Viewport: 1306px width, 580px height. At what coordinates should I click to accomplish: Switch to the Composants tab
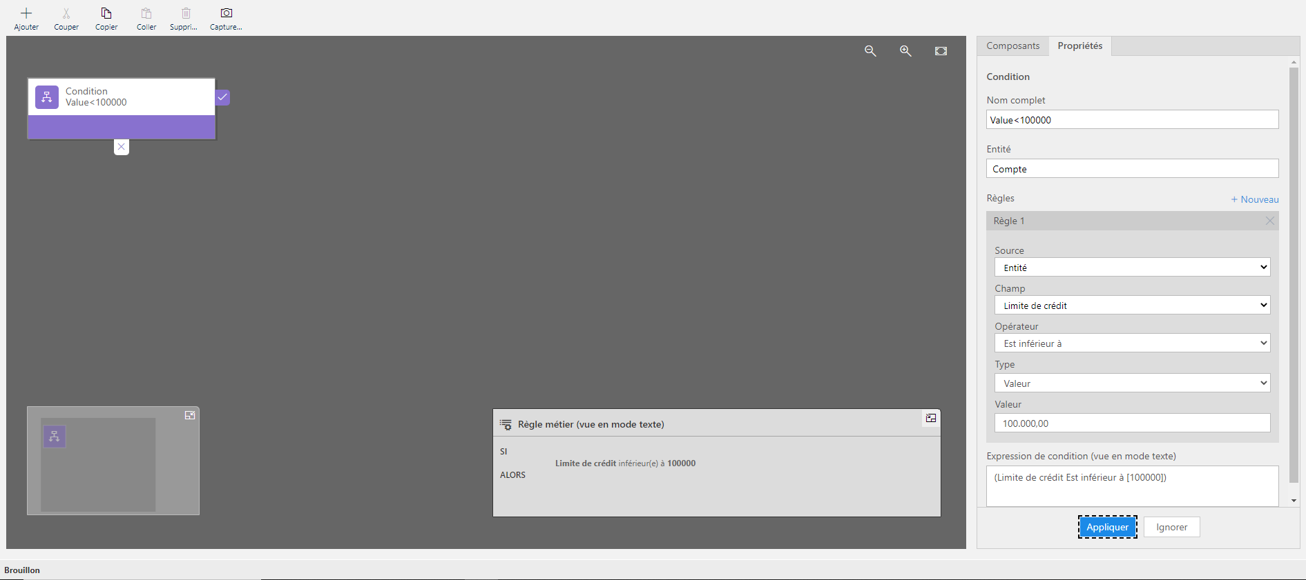click(1012, 46)
